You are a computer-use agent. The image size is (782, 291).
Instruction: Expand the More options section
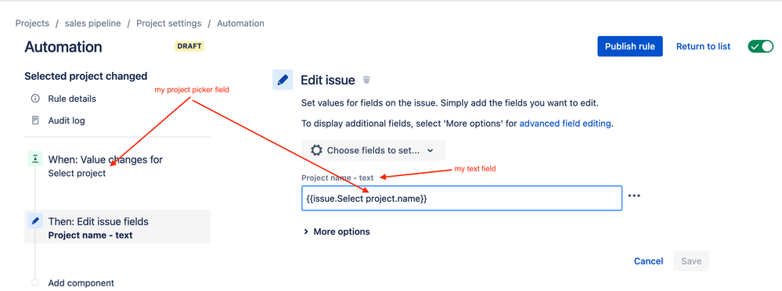(x=337, y=232)
